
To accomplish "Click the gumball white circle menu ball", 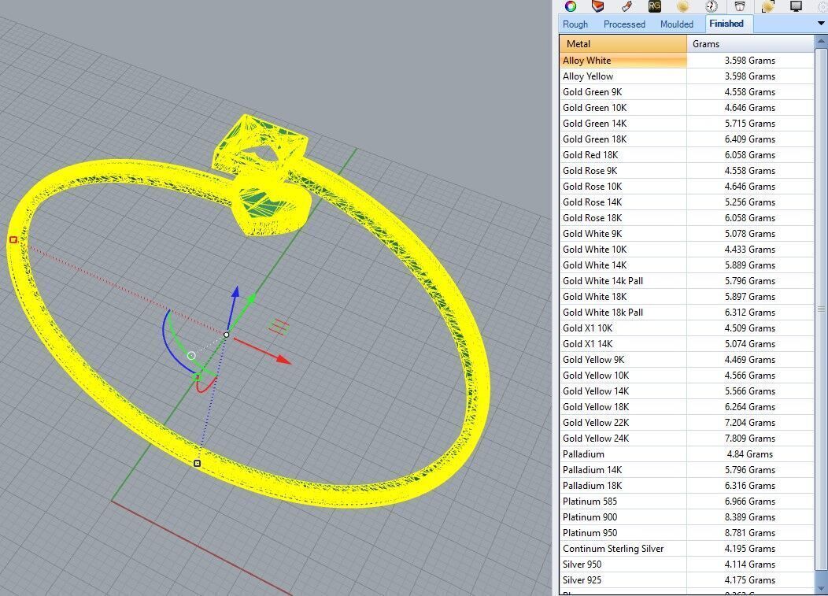I will [191, 356].
